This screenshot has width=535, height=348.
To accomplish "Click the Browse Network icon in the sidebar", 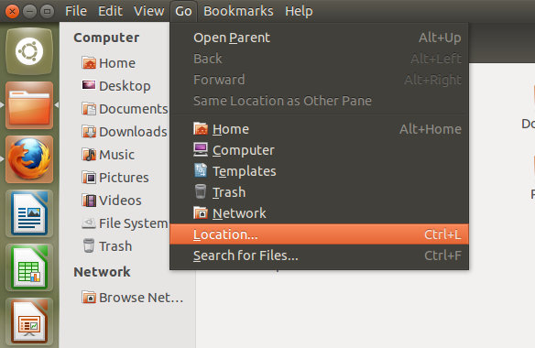I will click(89, 298).
